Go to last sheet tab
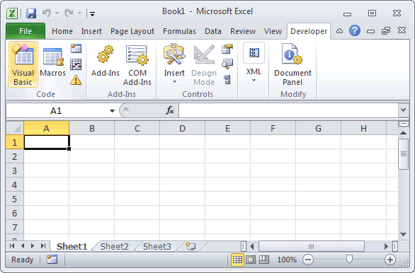The width and height of the screenshot is (415, 273). [x=43, y=246]
